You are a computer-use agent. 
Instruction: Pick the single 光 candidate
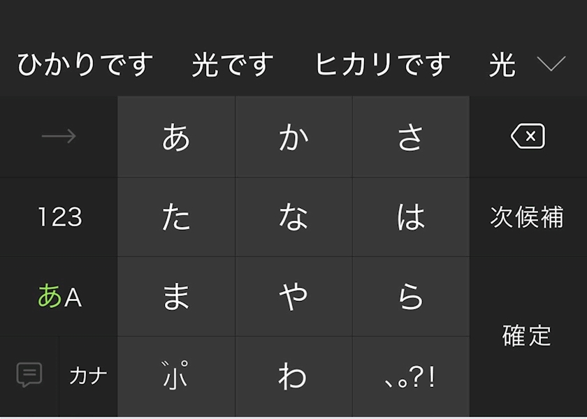click(502, 65)
